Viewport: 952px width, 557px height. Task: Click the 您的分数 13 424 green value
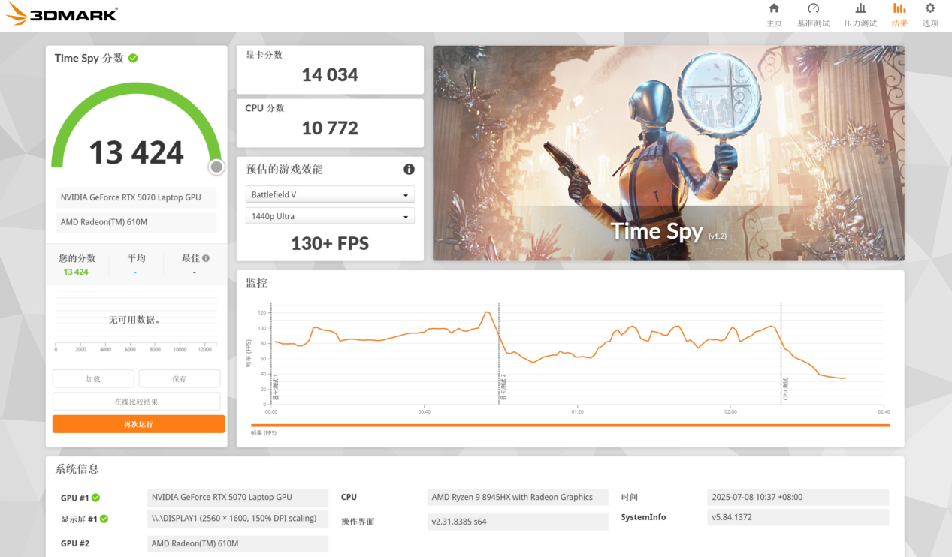click(x=76, y=272)
